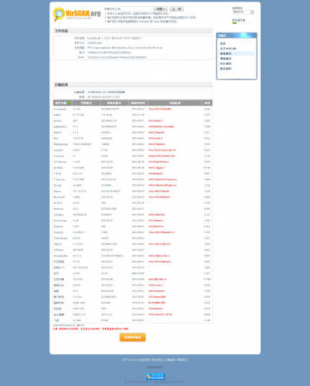Select the CP Secure scanner name cell

60,162
